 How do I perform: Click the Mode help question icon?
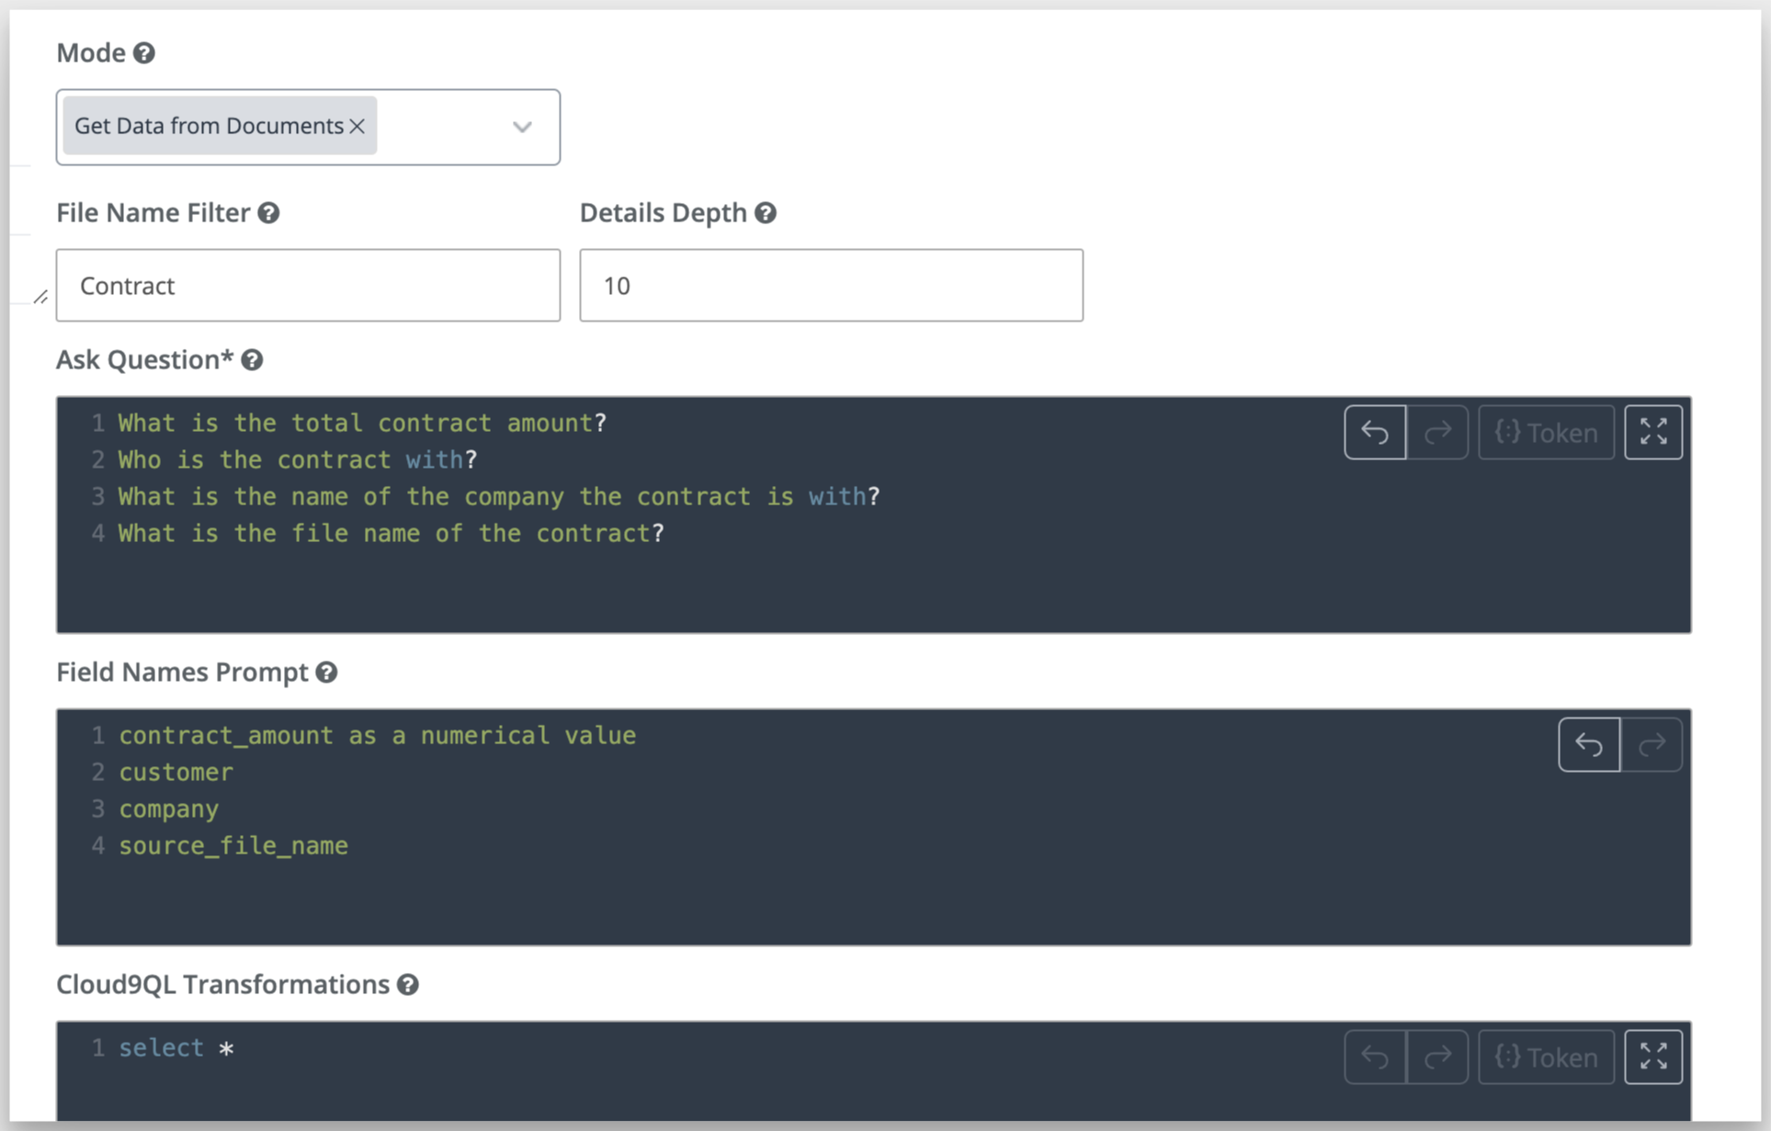click(144, 53)
